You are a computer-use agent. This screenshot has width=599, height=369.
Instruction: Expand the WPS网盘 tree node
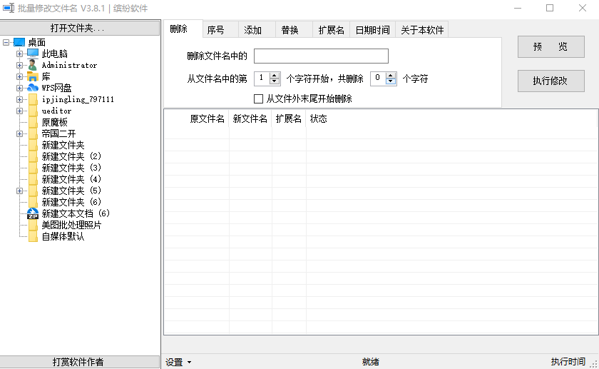click(x=19, y=88)
